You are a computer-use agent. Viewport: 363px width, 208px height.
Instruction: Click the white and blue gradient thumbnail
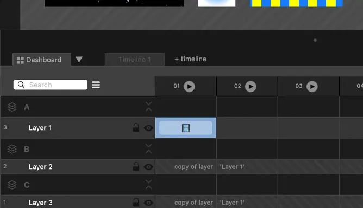[217, 3]
